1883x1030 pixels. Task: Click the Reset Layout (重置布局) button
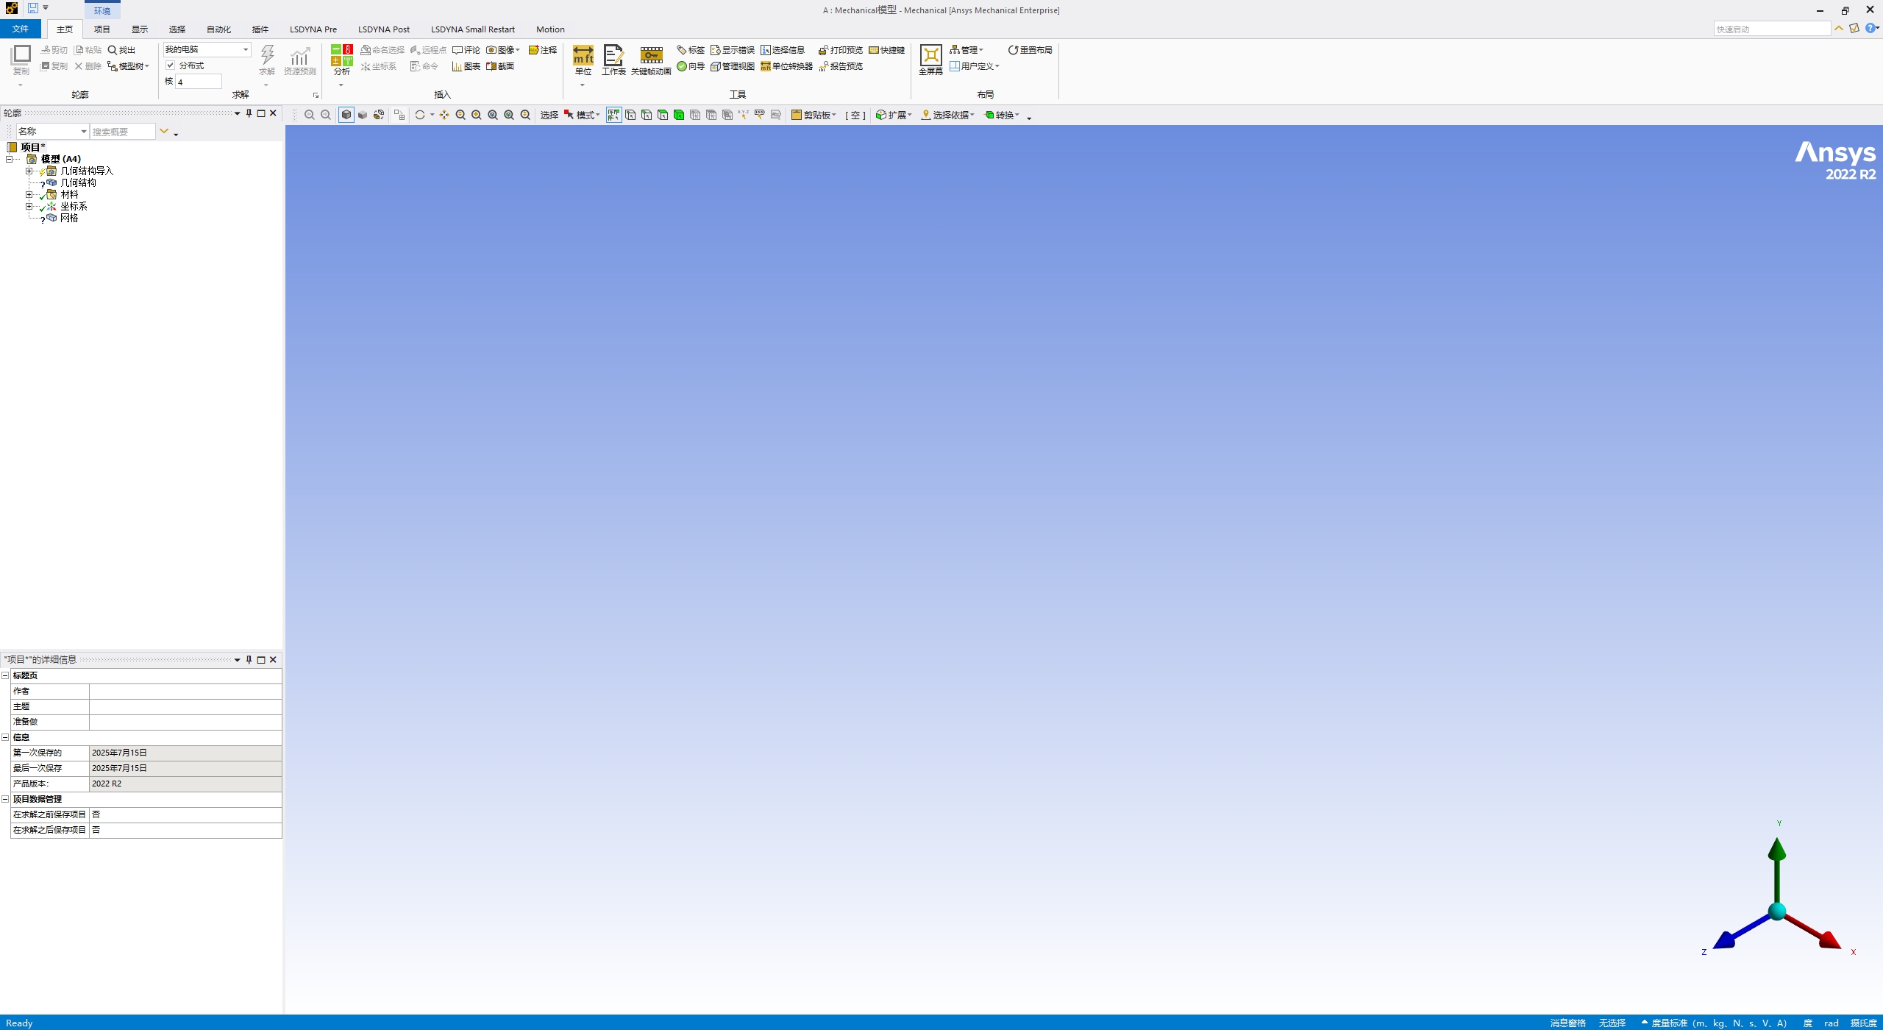(1030, 50)
